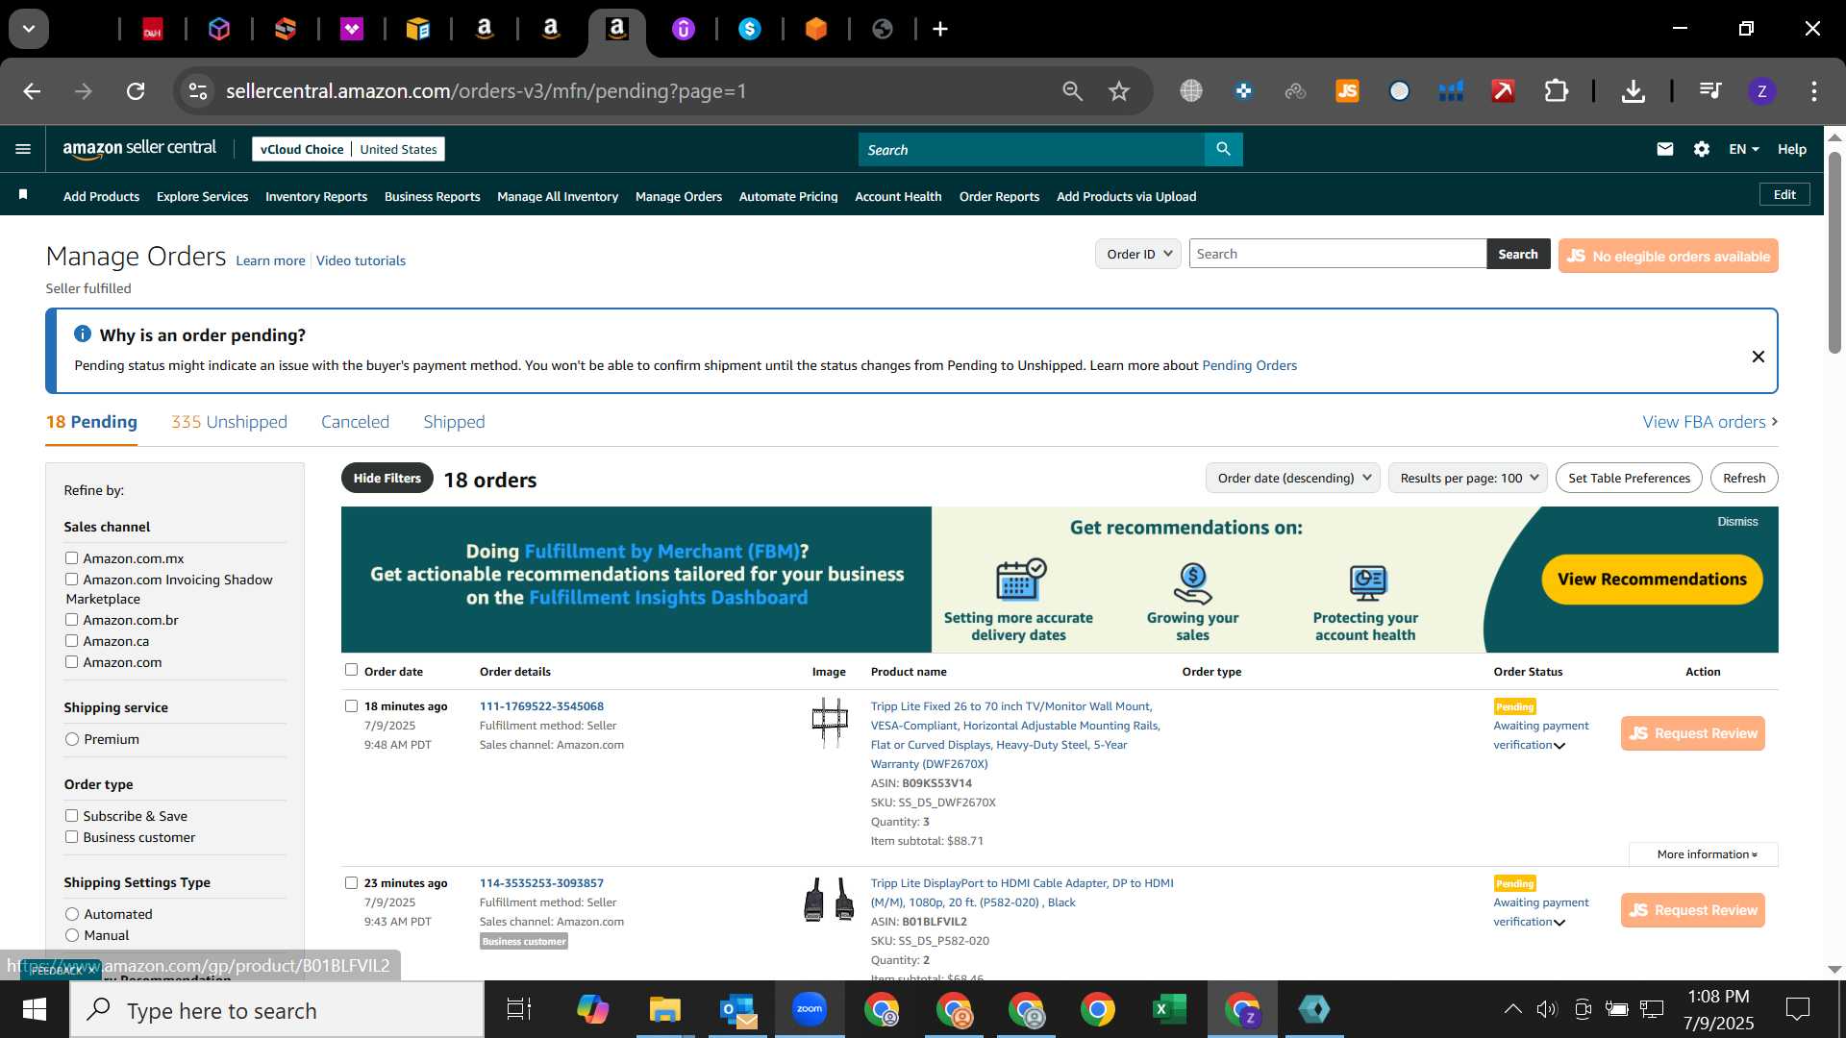Open the Results per page dropdown
This screenshot has width=1846, height=1038.
[x=1468, y=478]
